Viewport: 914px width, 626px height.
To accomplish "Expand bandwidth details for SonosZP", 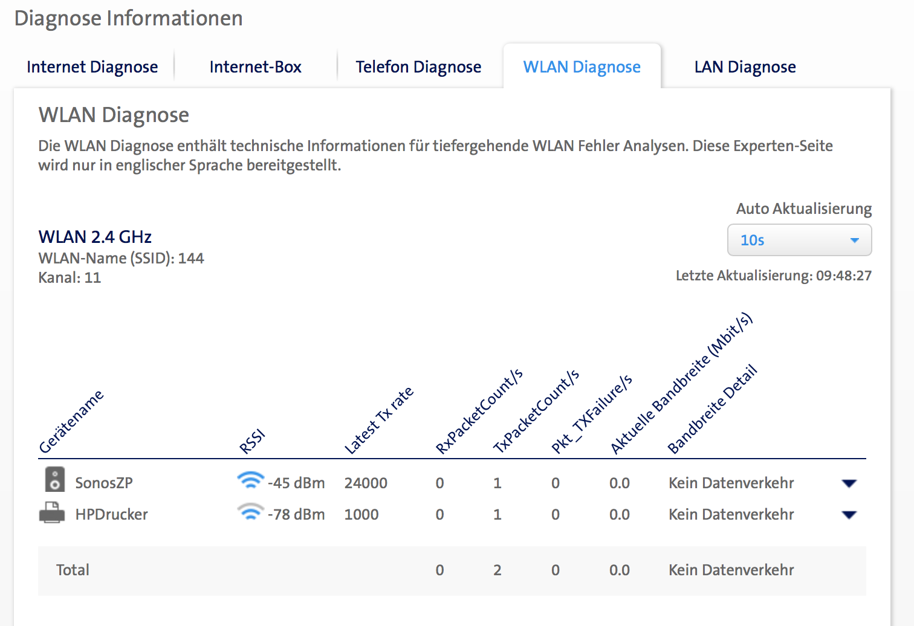I will 849,483.
